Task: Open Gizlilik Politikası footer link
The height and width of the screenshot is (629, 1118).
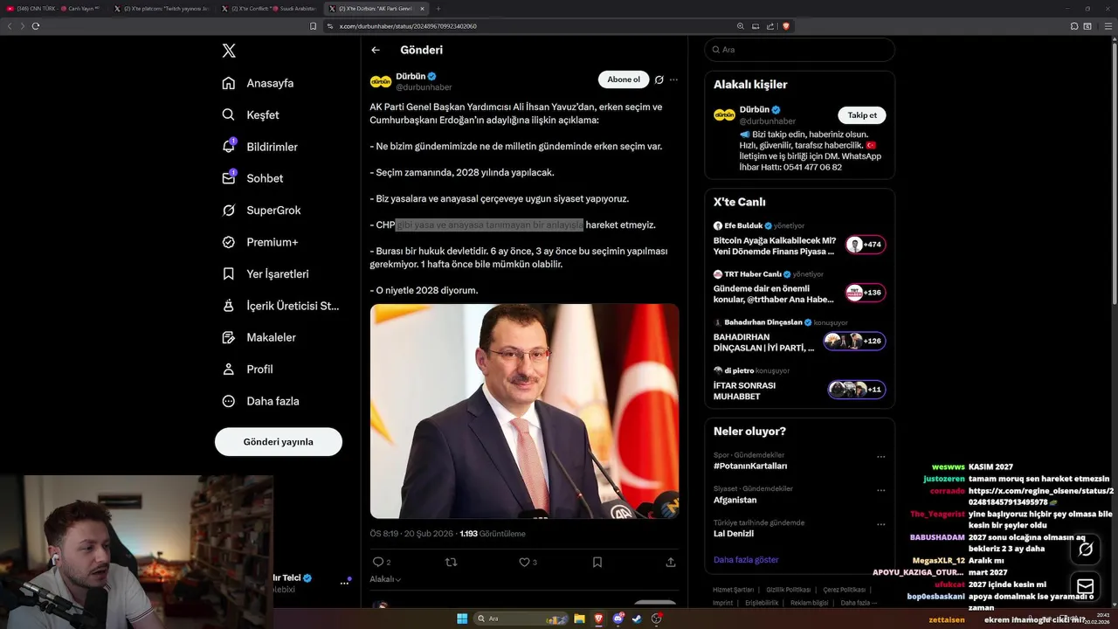Action: pyautogui.click(x=788, y=590)
